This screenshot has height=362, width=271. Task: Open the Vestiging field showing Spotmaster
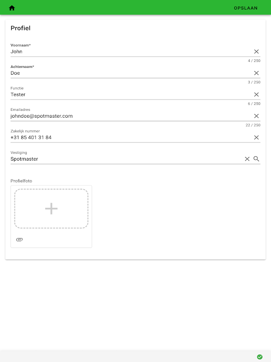[122, 159]
